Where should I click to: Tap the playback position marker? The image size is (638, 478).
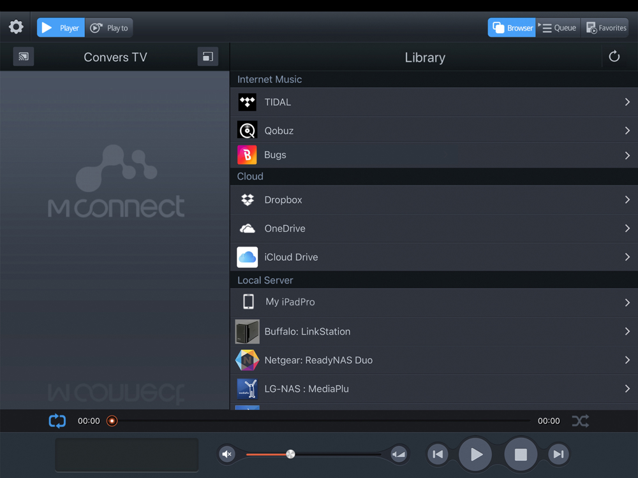(x=112, y=421)
